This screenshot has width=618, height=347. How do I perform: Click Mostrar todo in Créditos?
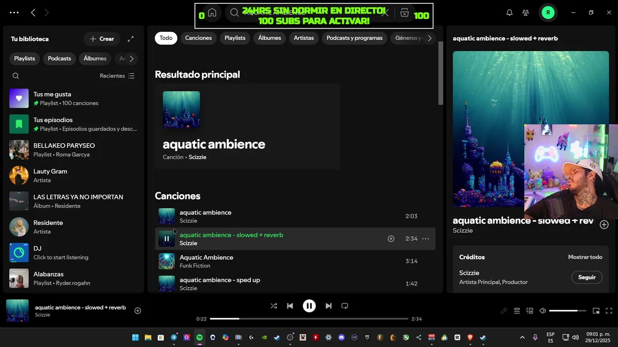pyautogui.click(x=585, y=257)
